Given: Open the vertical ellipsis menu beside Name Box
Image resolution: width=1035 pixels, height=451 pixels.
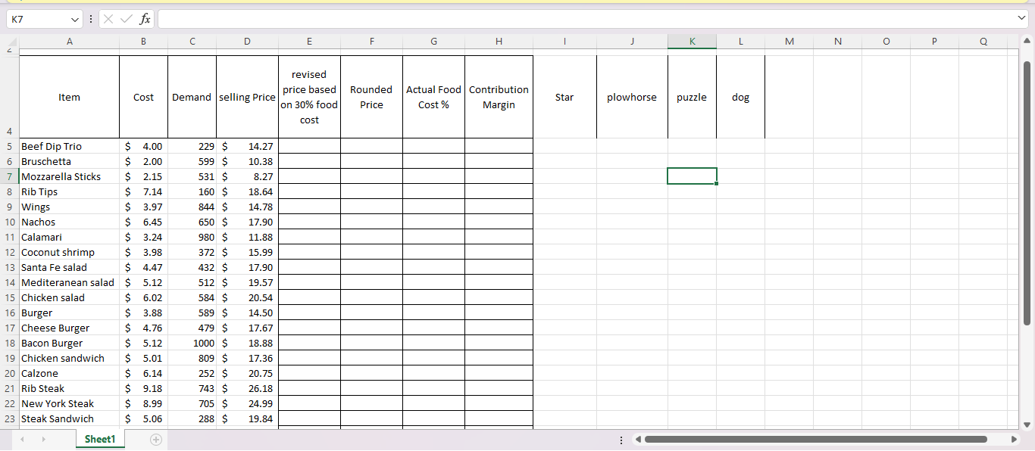Looking at the screenshot, I should click(x=90, y=19).
